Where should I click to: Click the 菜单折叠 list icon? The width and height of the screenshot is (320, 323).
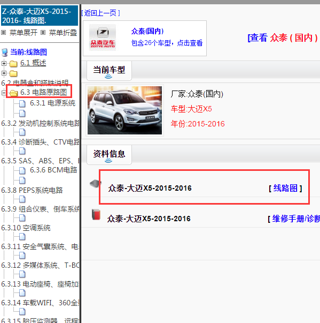point(43,32)
